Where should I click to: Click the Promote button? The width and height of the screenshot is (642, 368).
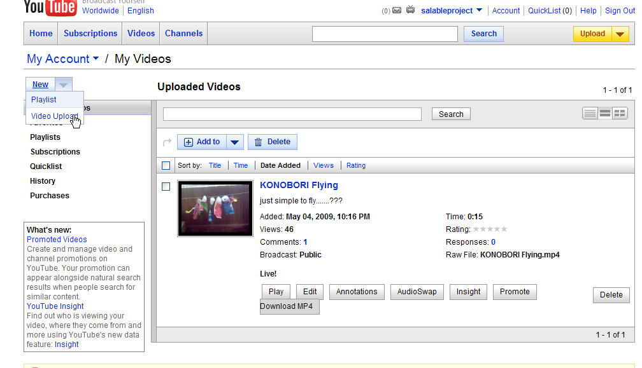515,292
